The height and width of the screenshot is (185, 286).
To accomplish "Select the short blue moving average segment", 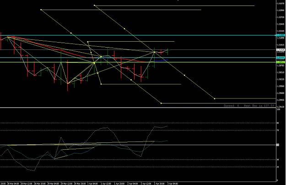I will [x=161, y=60].
